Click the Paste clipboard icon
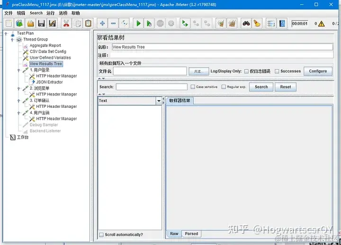 pos(88,23)
